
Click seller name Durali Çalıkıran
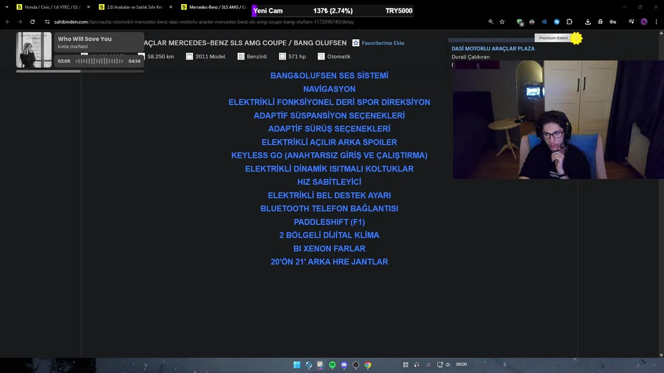(x=471, y=57)
